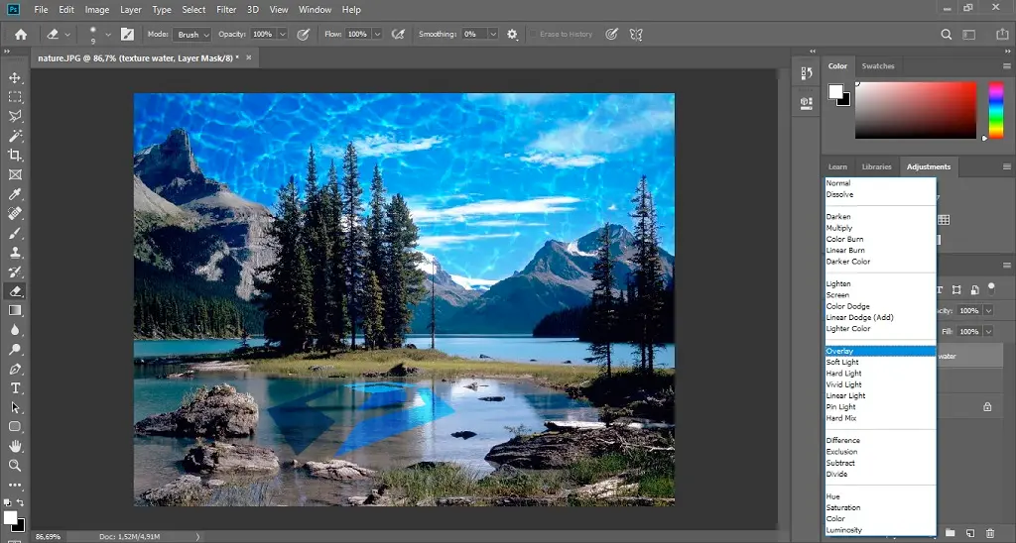Delete layer with trash icon
Image resolution: width=1016 pixels, height=543 pixels.
pyautogui.click(x=990, y=533)
